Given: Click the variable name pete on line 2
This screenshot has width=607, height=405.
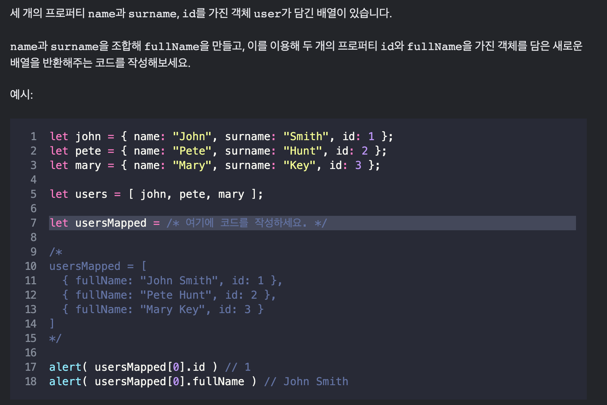Looking at the screenshot, I should pos(87,151).
